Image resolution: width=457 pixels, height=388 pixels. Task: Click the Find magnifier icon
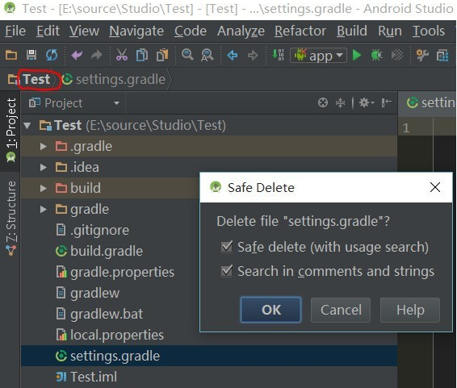(187, 54)
